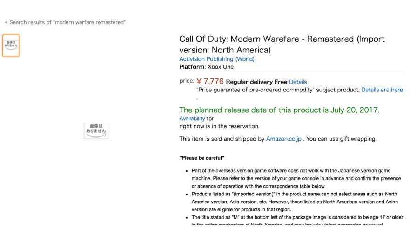Open the large no-image product placeholder
This screenshot has width=417, height=234.
click(96, 131)
